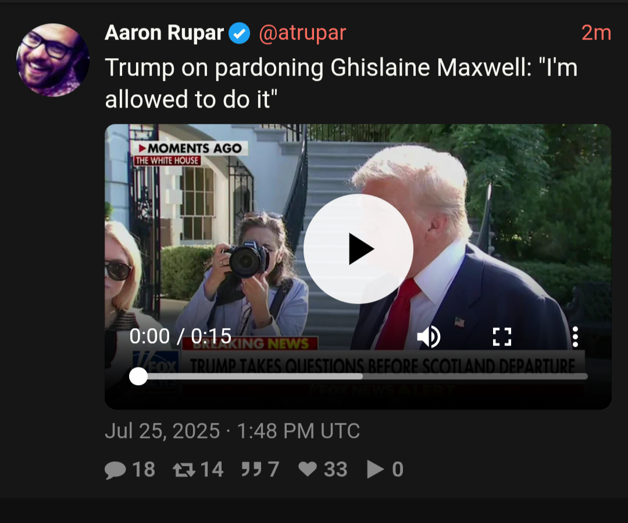
Task: Click the reply speech bubble icon
Action: click(x=115, y=469)
